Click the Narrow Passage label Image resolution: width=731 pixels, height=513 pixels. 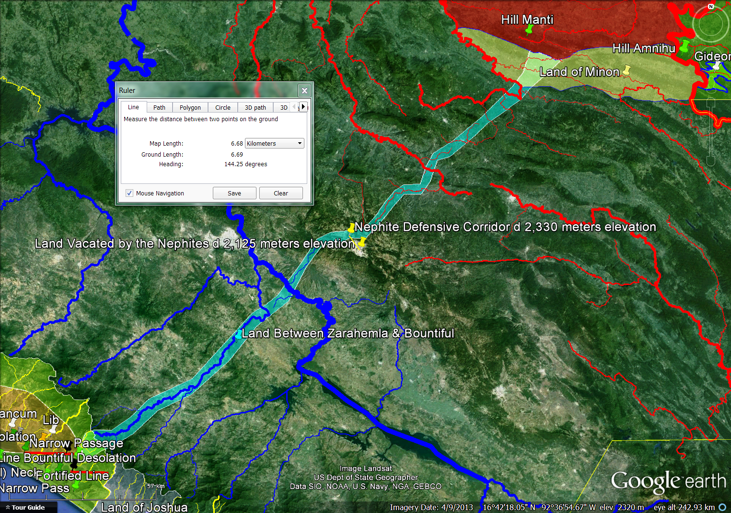click(77, 443)
